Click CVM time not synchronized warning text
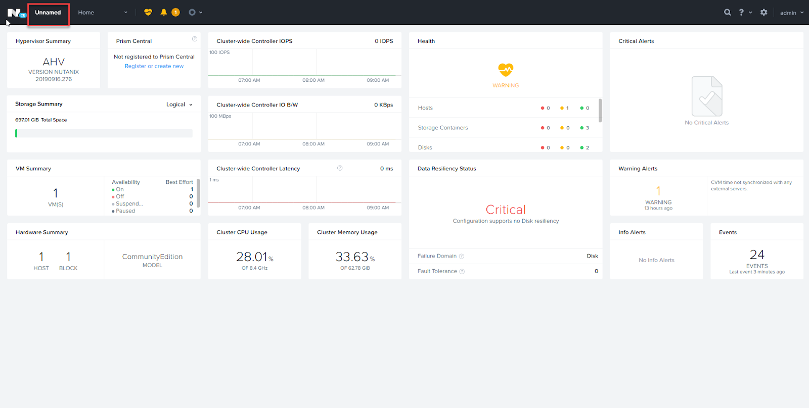This screenshot has height=408, width=809. pyautogui.click(x=751, y=185)
